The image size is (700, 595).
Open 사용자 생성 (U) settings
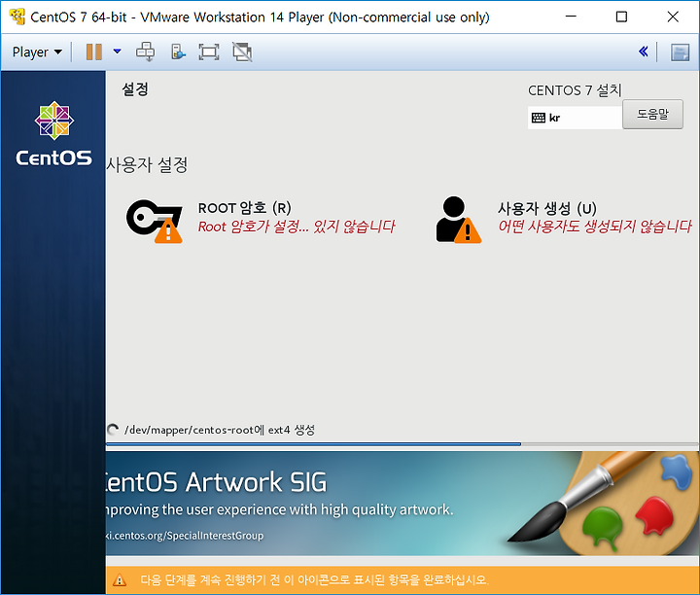563,219
